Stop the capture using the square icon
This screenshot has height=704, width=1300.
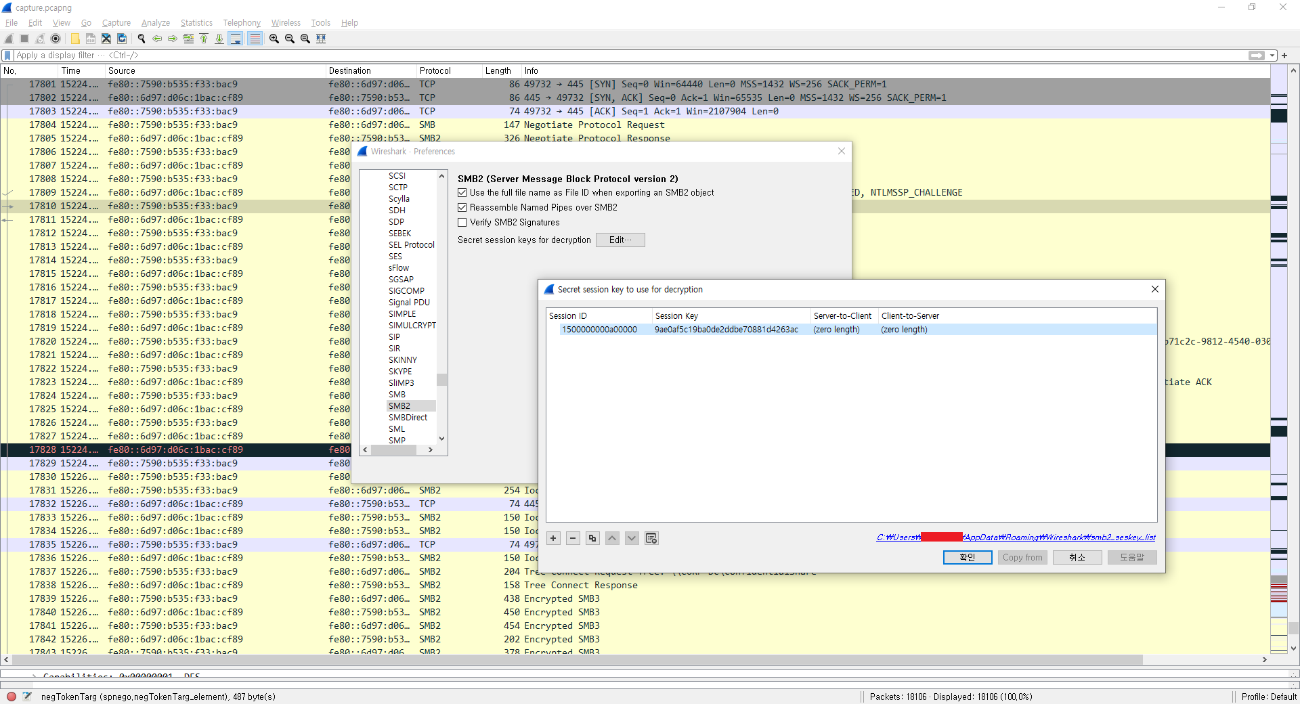coord(24,39)
